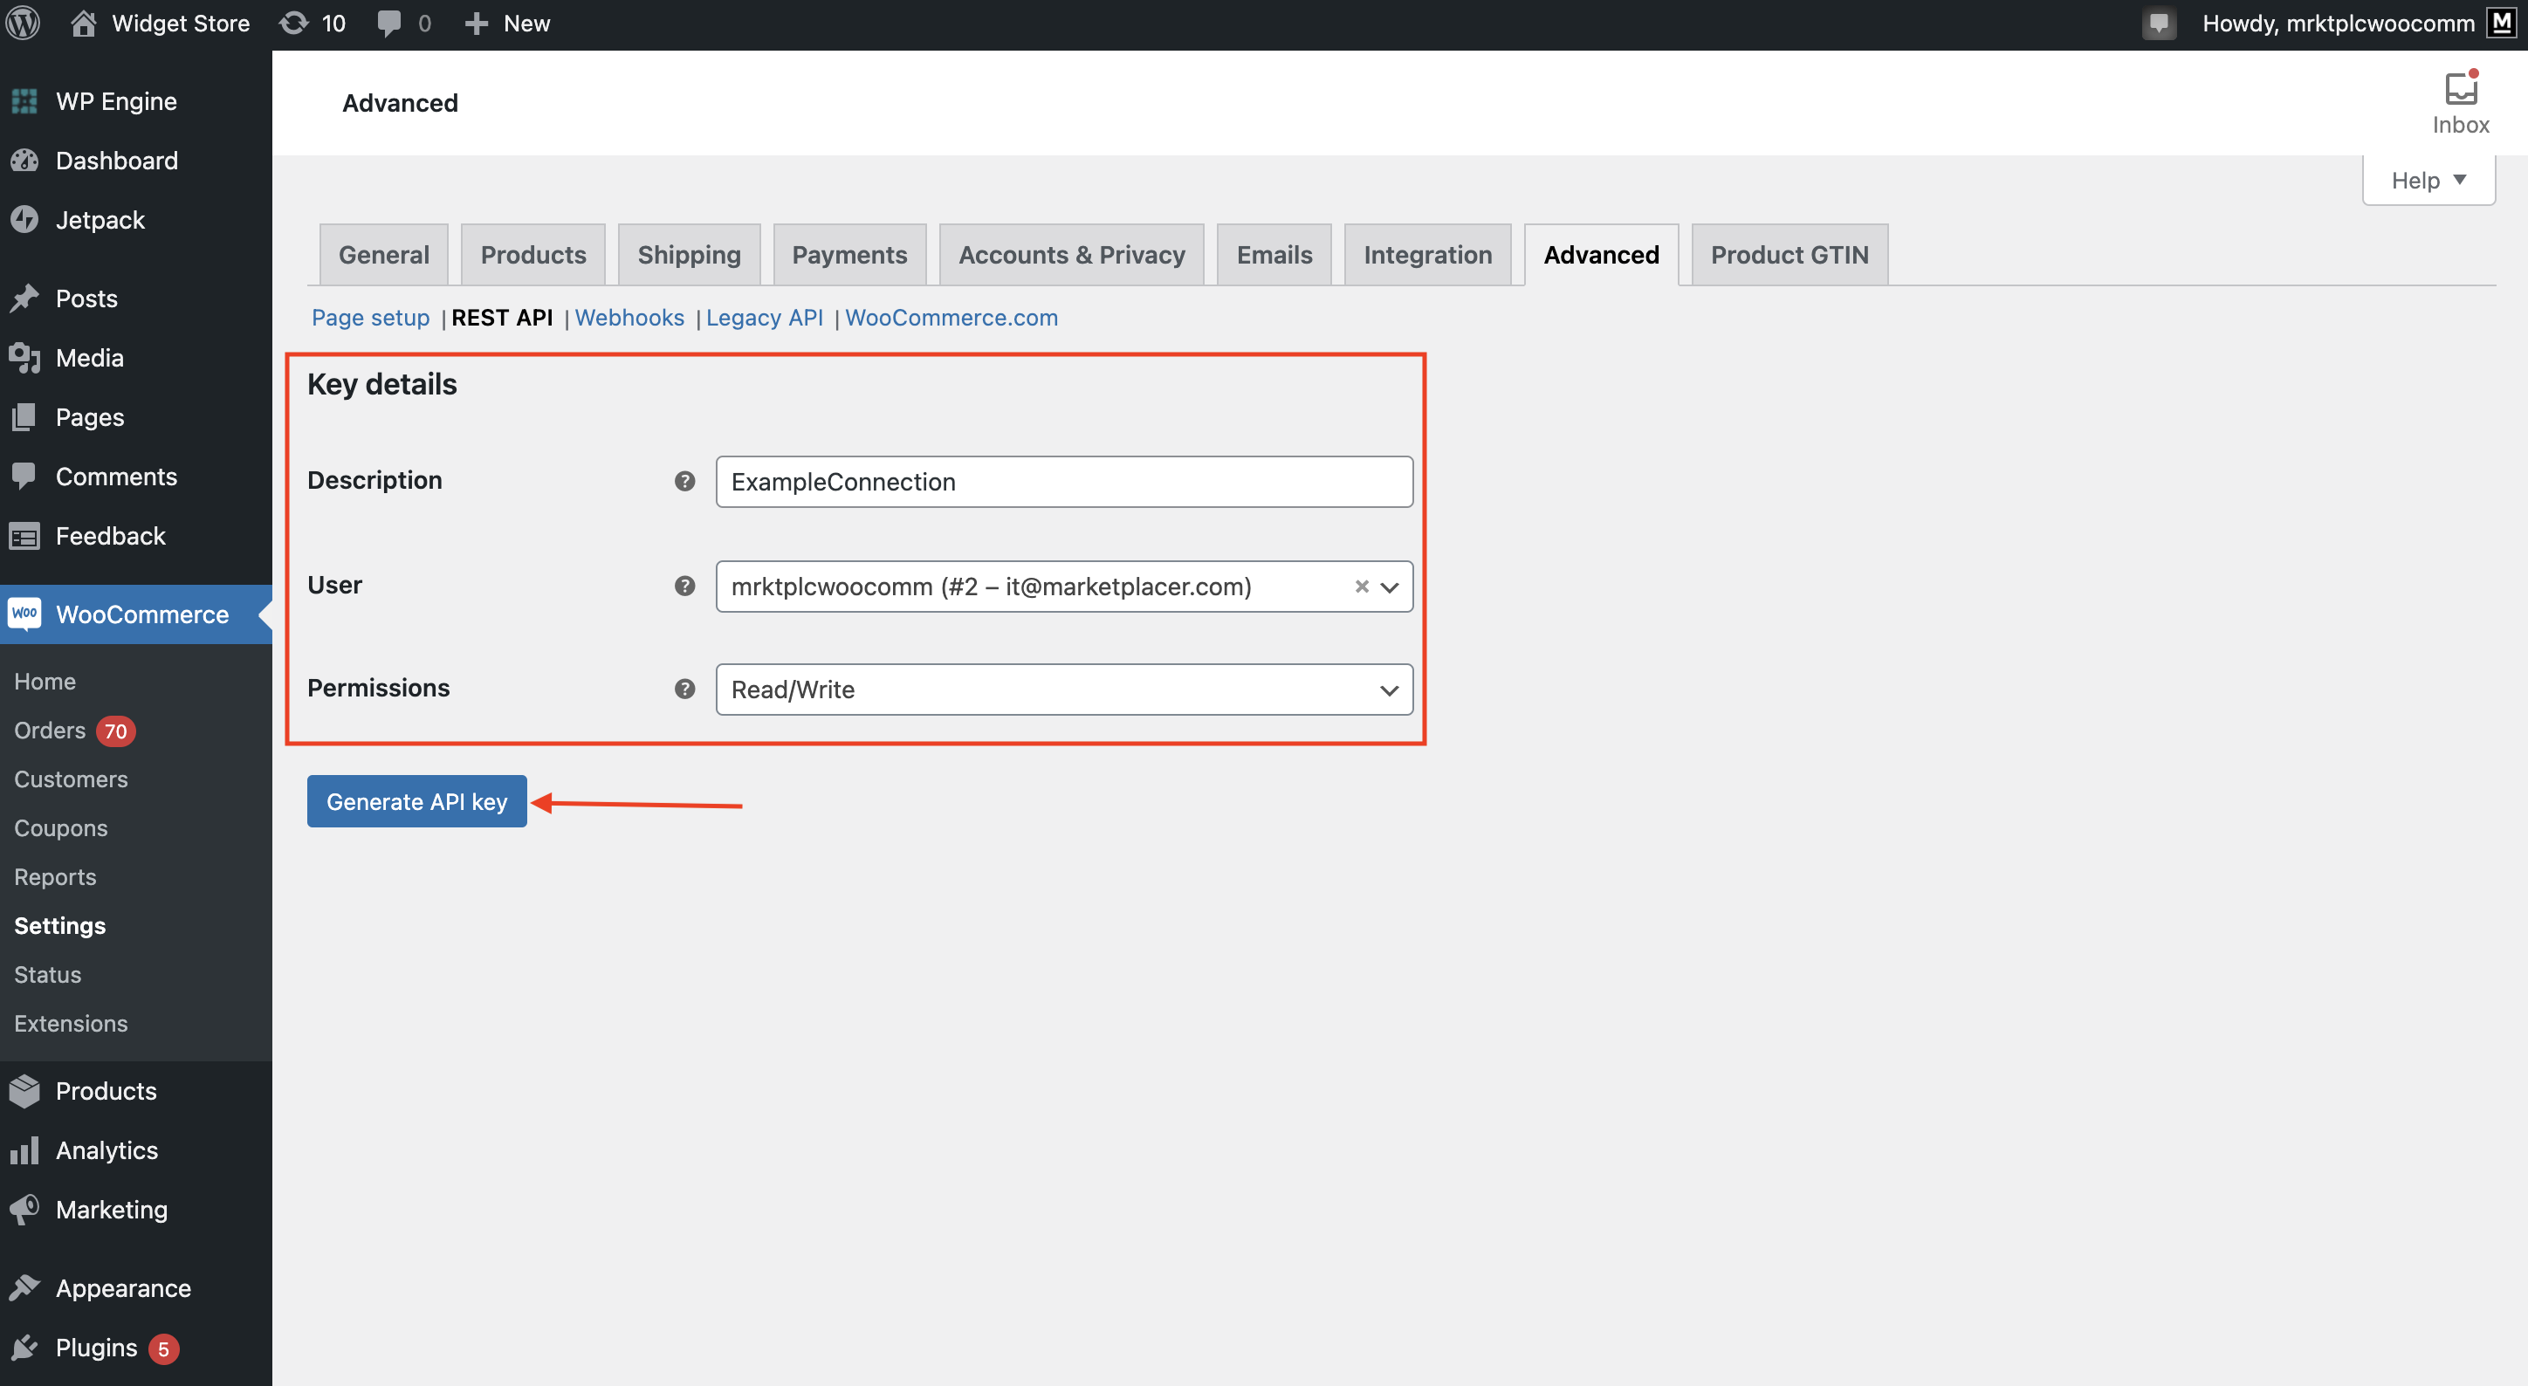Open the Extensions submenu item
This screenshot has height=1386, width=2528.
pyautogui.click(x=71, y=1024)
